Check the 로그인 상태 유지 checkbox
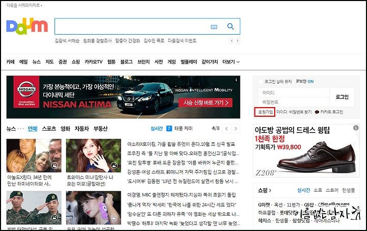The image size is (367, 231). [x=260, y=82]
